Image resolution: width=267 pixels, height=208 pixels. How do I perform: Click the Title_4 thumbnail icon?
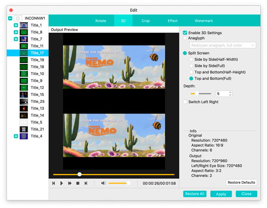click(x=24, y=136)
